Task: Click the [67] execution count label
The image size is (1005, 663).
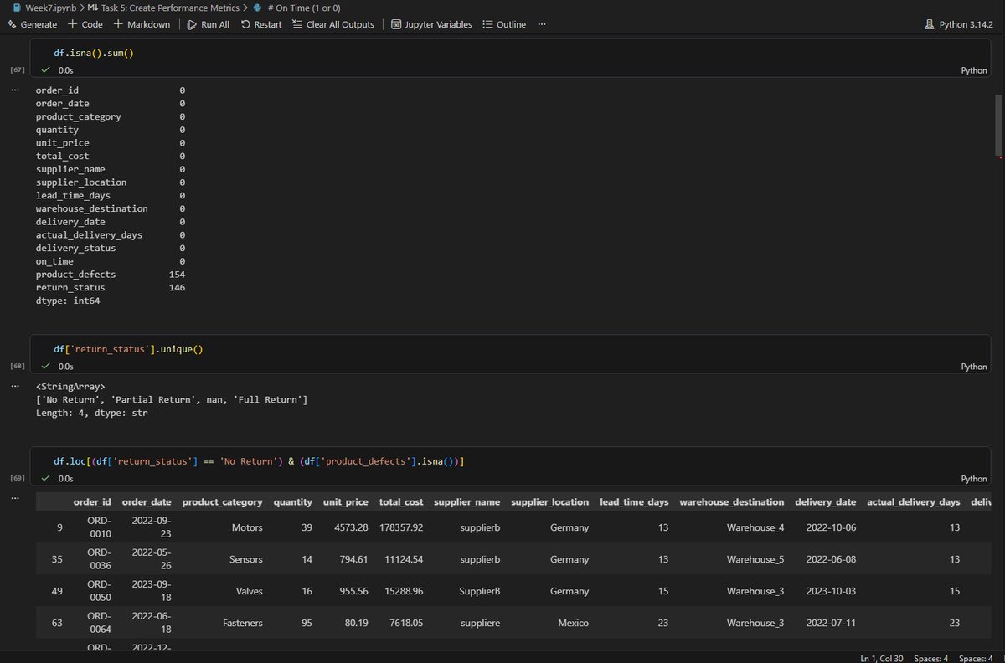Action: pyautogui.click(x=18, y=69)
